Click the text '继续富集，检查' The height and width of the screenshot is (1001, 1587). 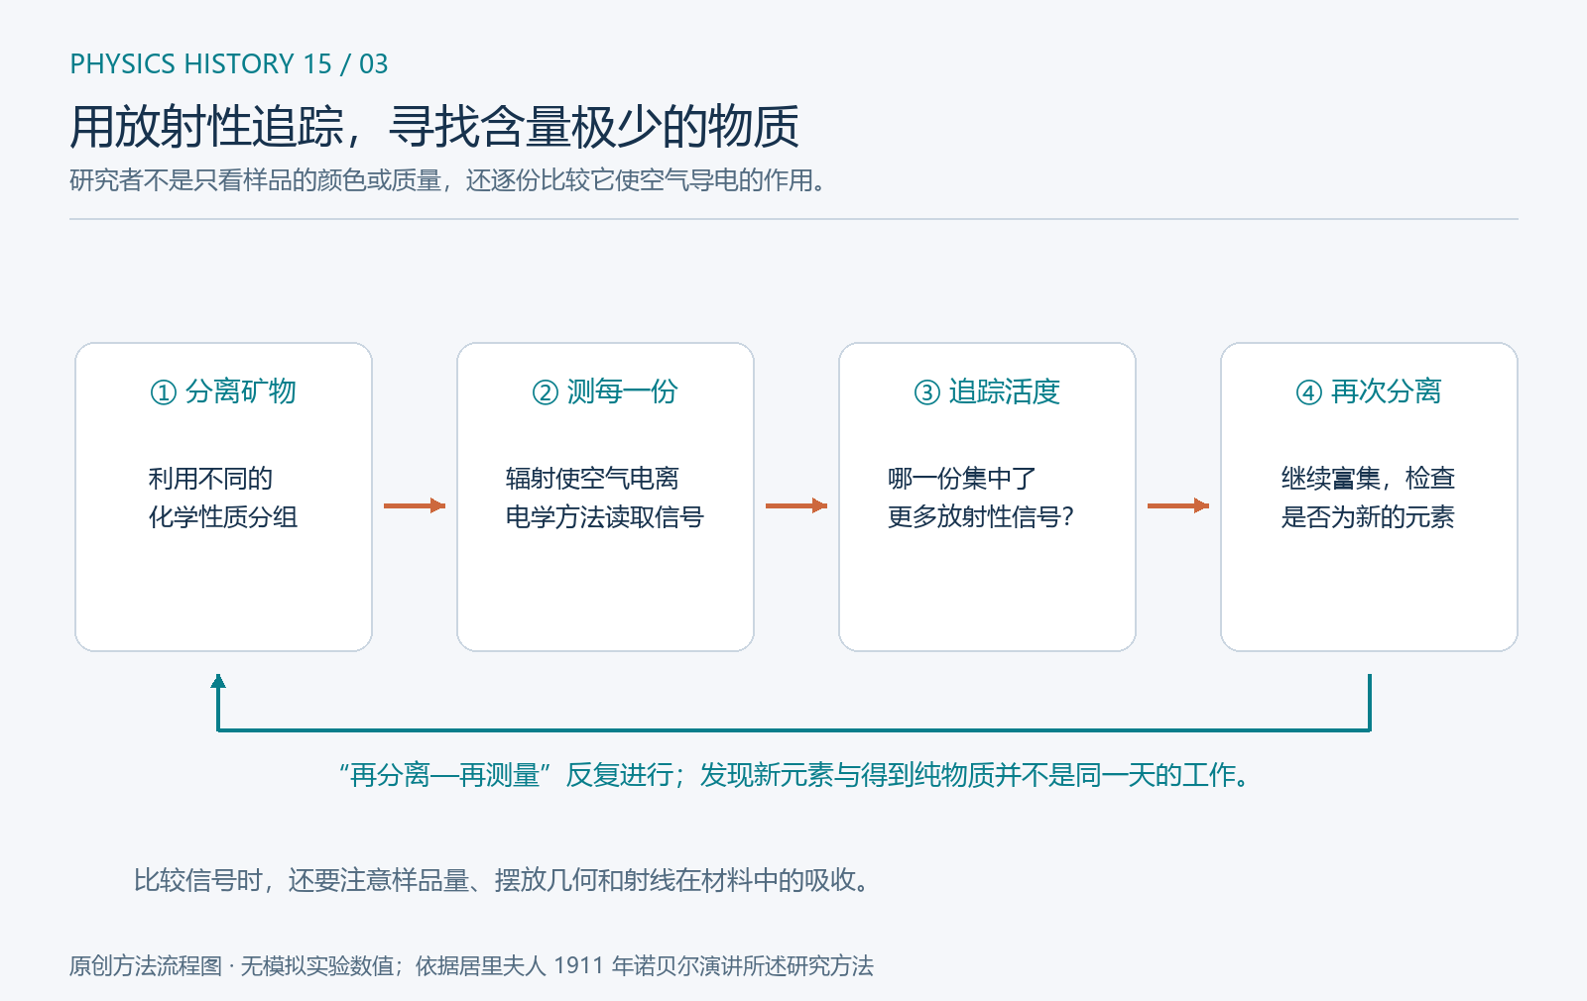point(1368,479)
